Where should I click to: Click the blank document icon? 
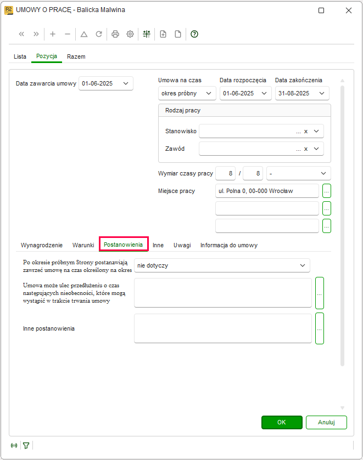coord(178,34)
